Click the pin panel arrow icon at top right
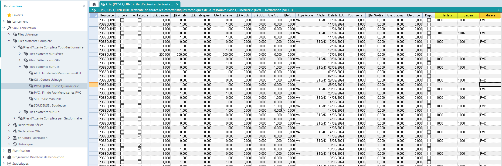Viewport: 502px width, 166px height. tap(498, 10)
